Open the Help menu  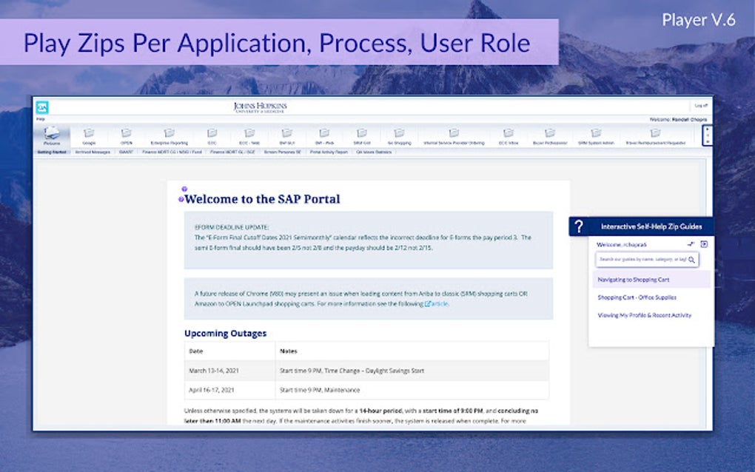pos(39,117)
